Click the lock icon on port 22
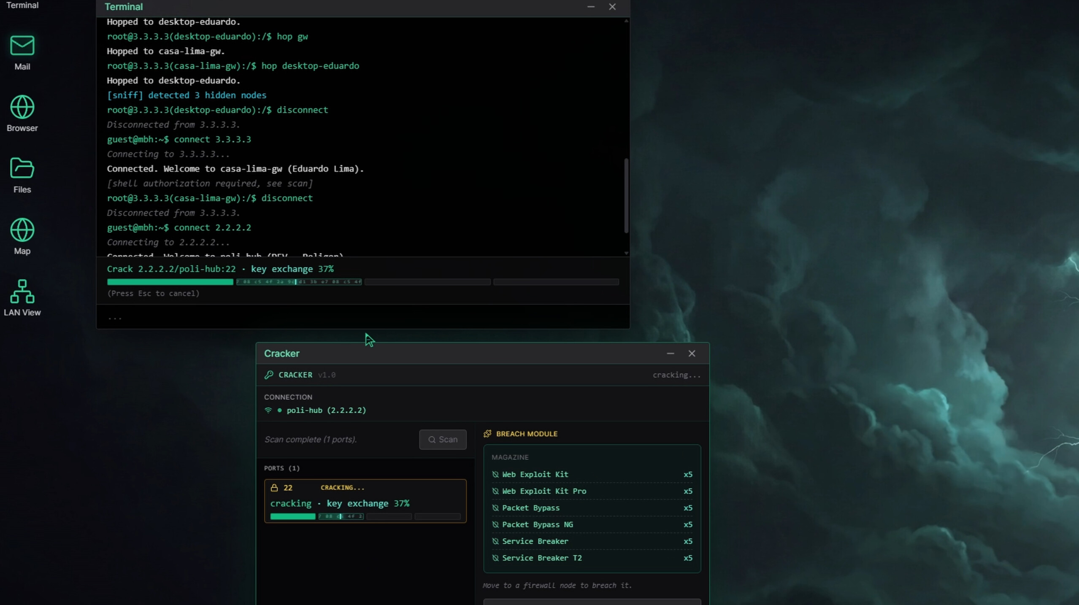Screen dimensions: 1079x605 [274, 488]
